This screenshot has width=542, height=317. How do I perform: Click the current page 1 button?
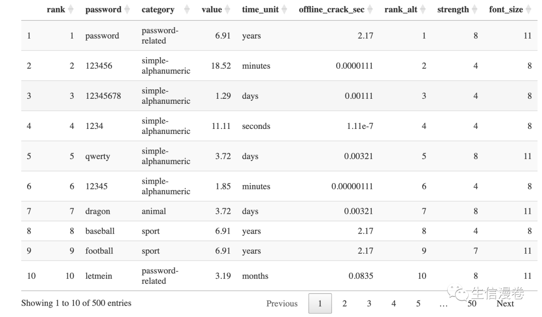click(320, 303)
